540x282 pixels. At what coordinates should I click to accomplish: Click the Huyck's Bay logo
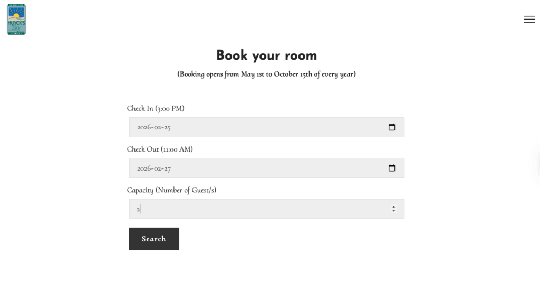[x=16, y=20]
